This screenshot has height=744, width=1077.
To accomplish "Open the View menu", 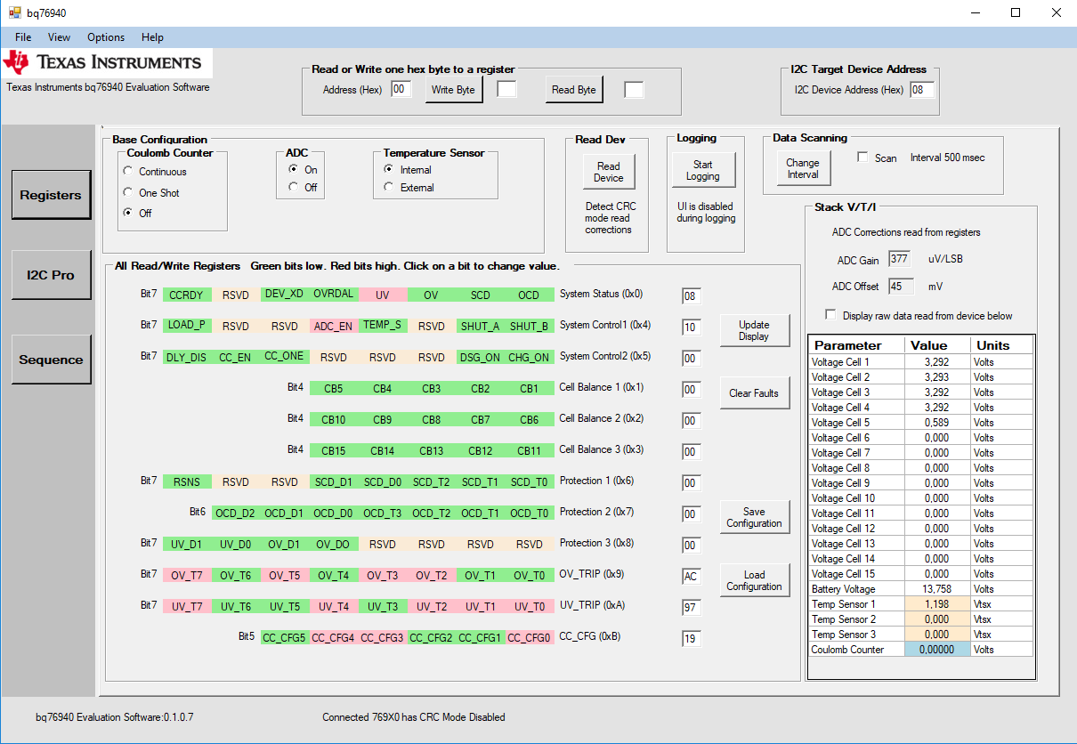I will click(x=59, y=37).
